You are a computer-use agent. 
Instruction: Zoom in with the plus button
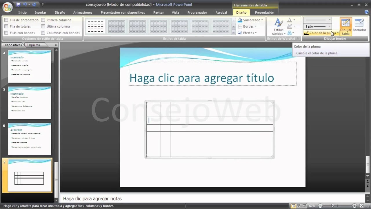354,206
